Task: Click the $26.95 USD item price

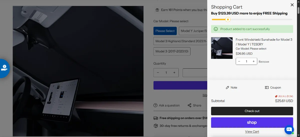Action: pos(244,54)
